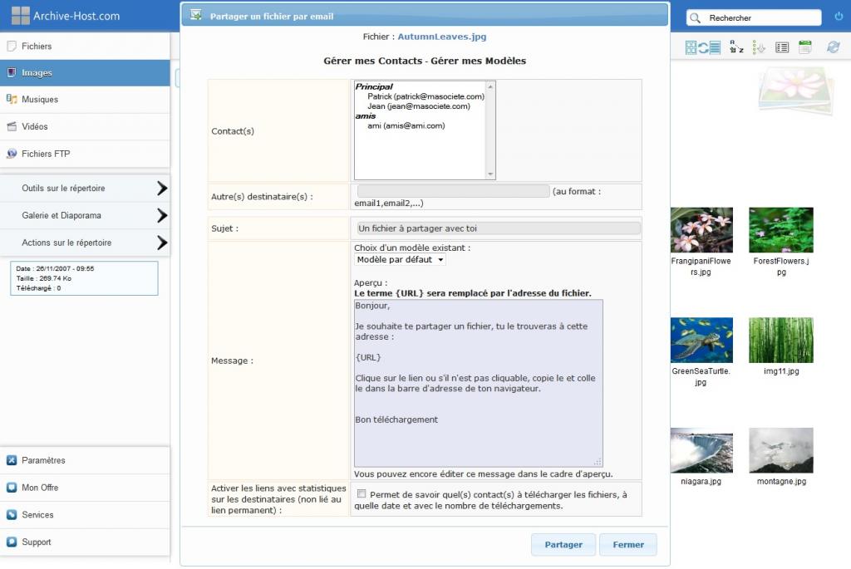Click the power logout icon
This screenshot has height=569, width=851.
(838, 17)
